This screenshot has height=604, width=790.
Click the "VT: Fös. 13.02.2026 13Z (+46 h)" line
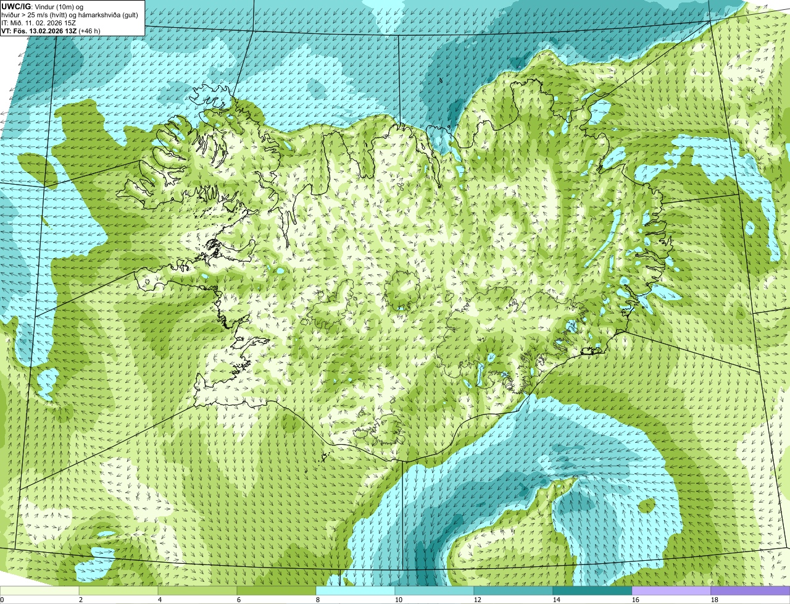tap(51, 30)
